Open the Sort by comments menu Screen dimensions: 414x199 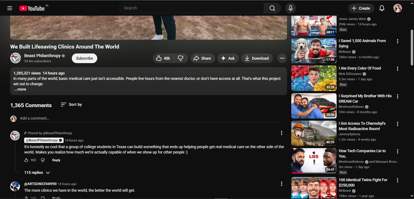71,104
